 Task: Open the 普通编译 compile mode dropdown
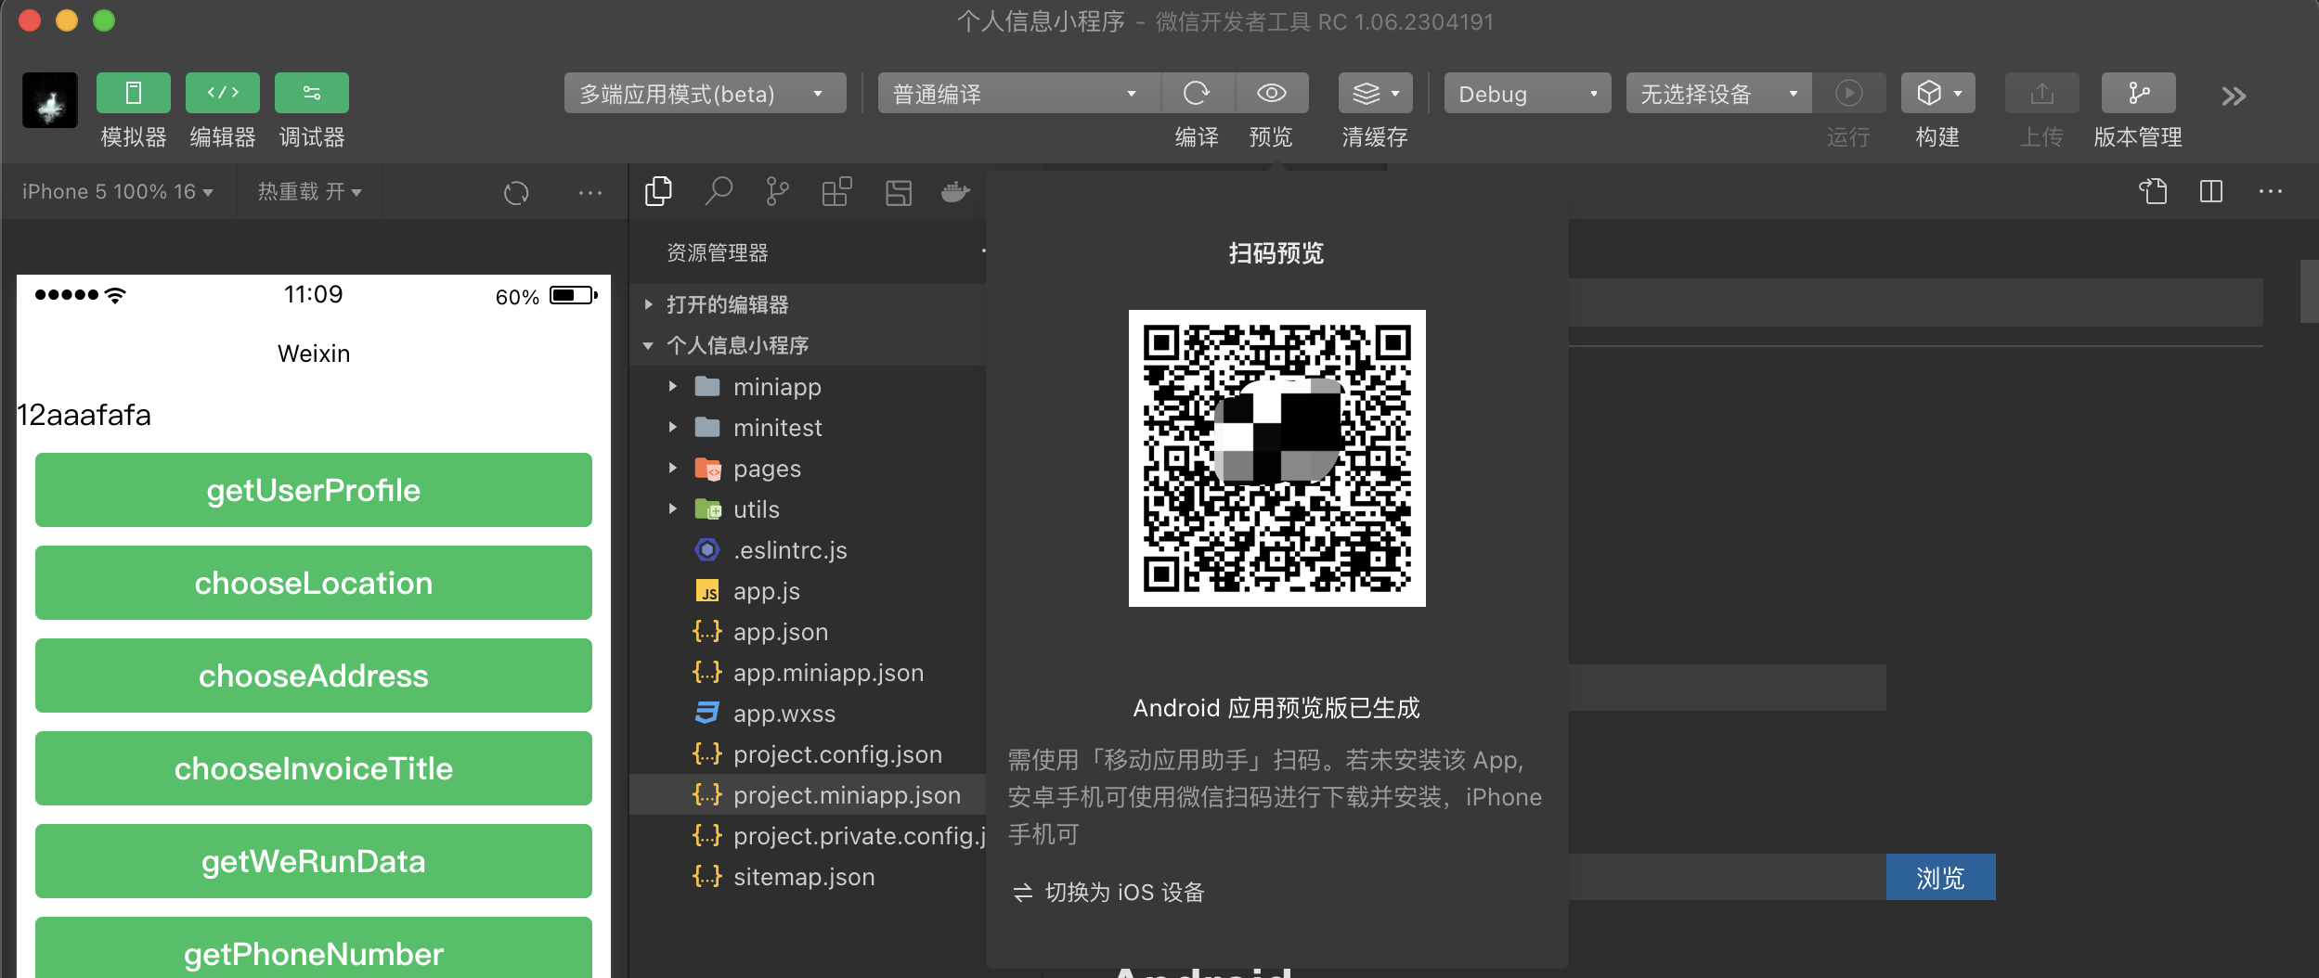point(1018,94)
